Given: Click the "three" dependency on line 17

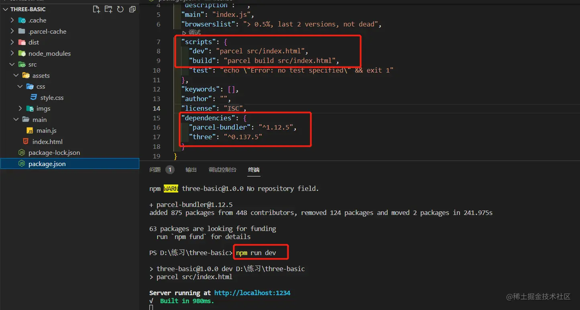Looking at the screenshot, I should pos(202,137).
